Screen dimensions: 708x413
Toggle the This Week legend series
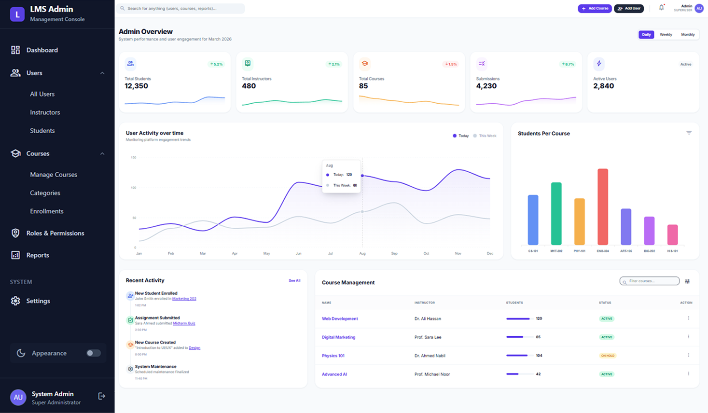(x=485, y=136)
